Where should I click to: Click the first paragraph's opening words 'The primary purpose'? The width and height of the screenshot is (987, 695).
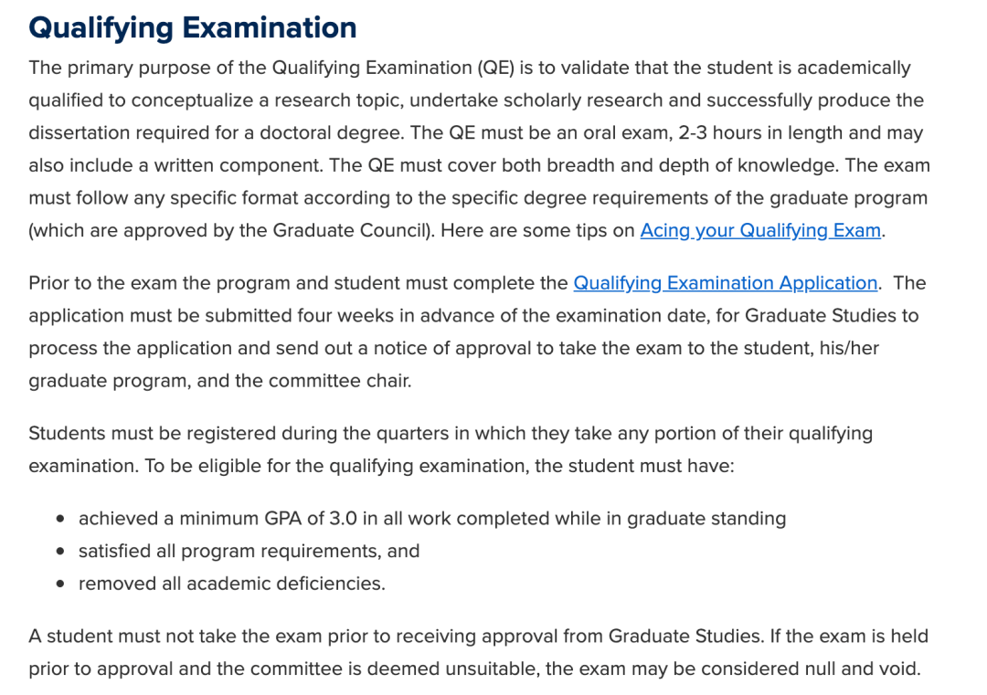(x=120, y=68)
